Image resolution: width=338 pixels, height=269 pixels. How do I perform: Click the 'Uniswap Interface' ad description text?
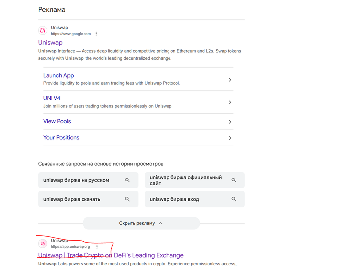pyautogui.click(x=140, y=55)
